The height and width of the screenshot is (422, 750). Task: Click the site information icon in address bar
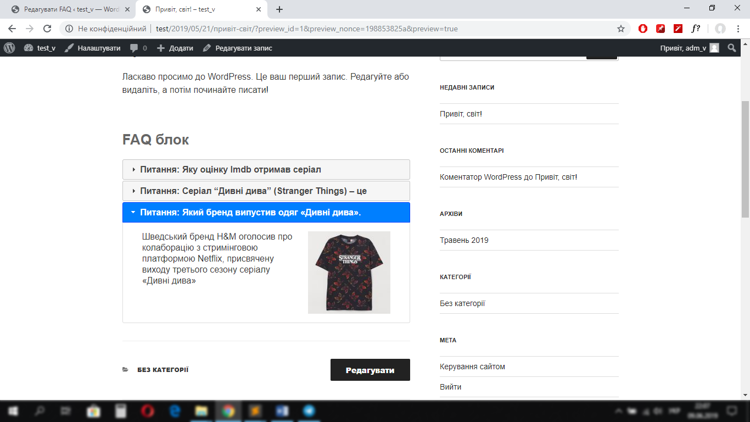[69, 29]
